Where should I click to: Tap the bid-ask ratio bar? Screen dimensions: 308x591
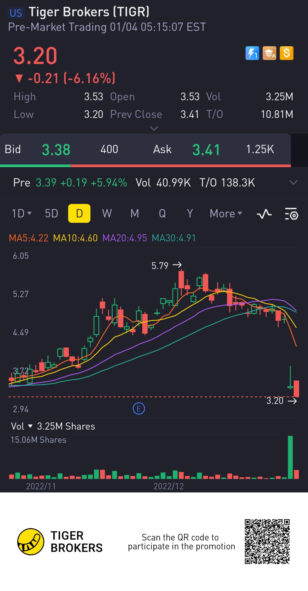point(145,166)
